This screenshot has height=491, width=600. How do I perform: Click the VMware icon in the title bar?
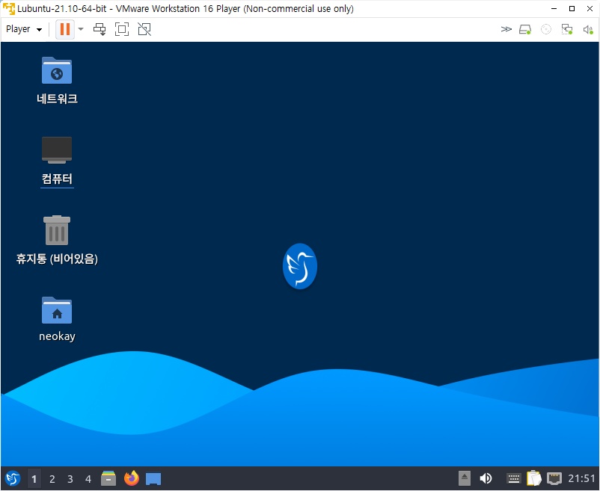pyautogui.click(x=8, y=8)
